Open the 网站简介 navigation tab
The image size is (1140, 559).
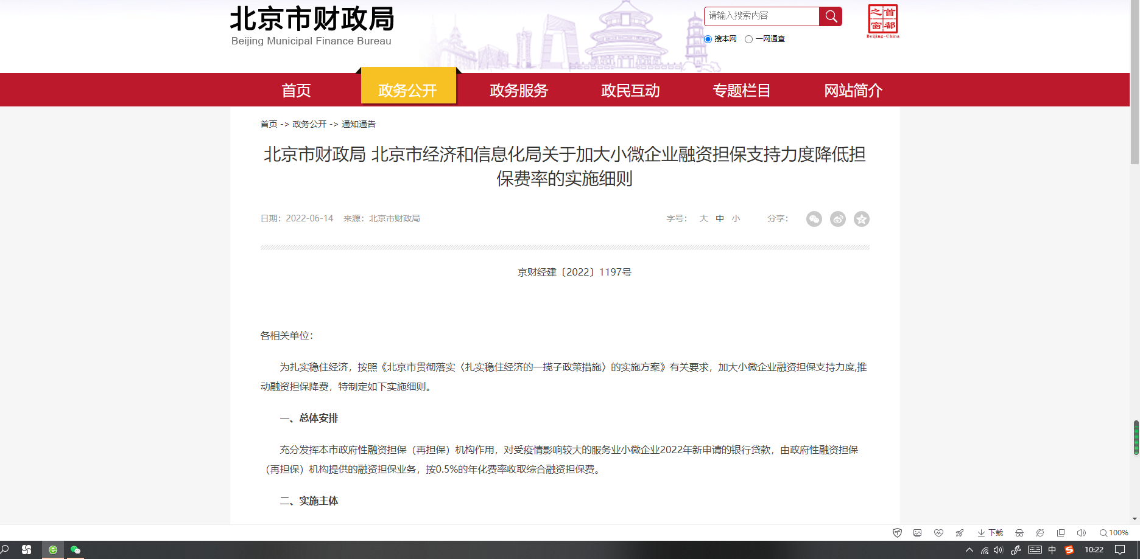coord(853,91)
